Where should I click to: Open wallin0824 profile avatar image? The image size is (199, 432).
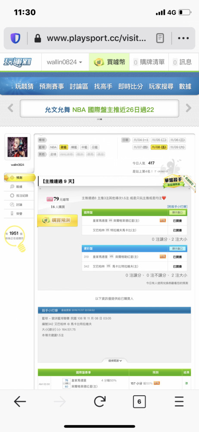click(17, 147)
